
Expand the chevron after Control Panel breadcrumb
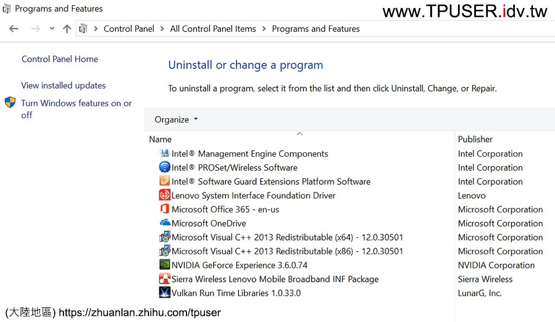click(162, 29)
